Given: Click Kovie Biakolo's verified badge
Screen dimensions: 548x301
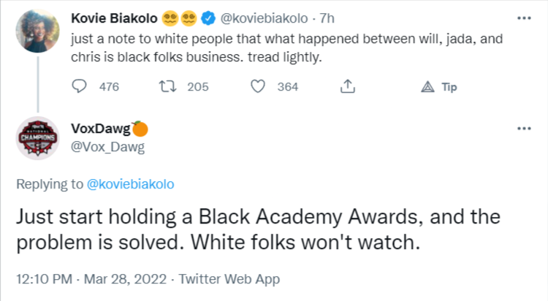Looking at the screenshot, I should coord(208,17).
